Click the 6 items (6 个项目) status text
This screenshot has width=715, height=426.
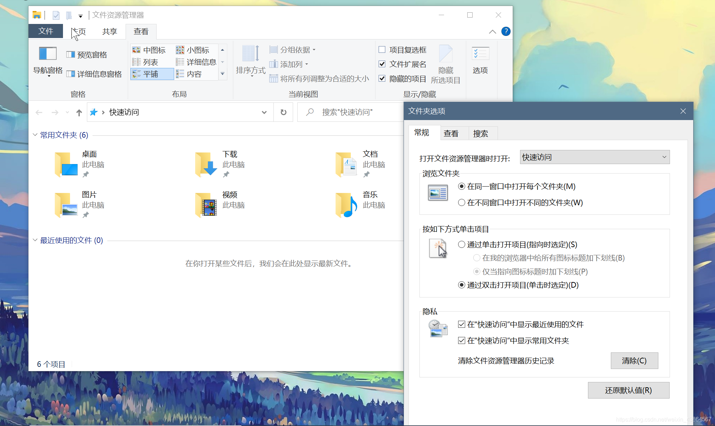[x=51, y=364]
